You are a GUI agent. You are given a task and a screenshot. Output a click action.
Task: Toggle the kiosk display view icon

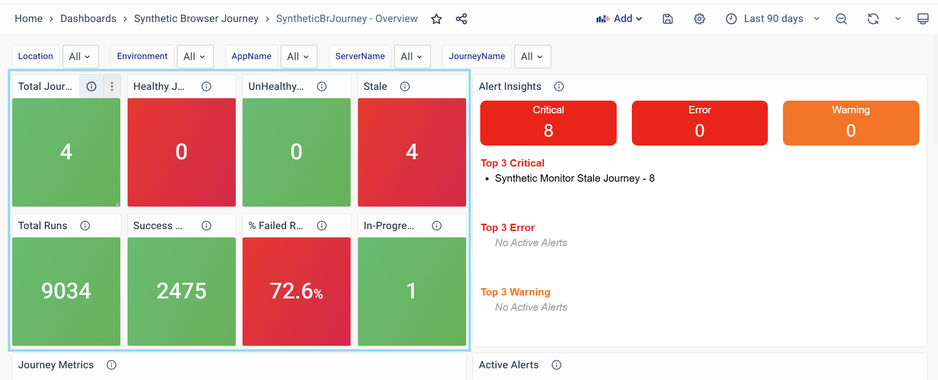(922, 19)
